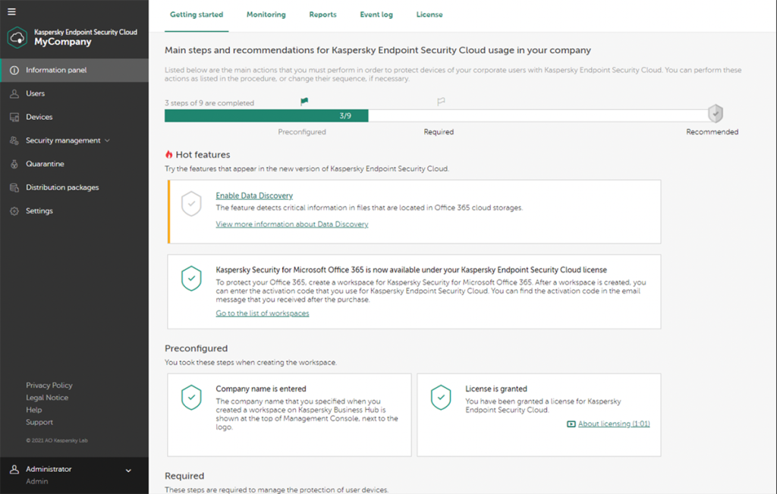Click the 'Company name is entered' heading
The height and width of the screenshot is (494, 777).
click(261, 389)
